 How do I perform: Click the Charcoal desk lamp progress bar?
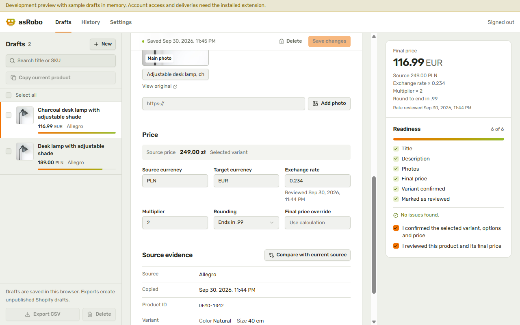coord(77,133)
